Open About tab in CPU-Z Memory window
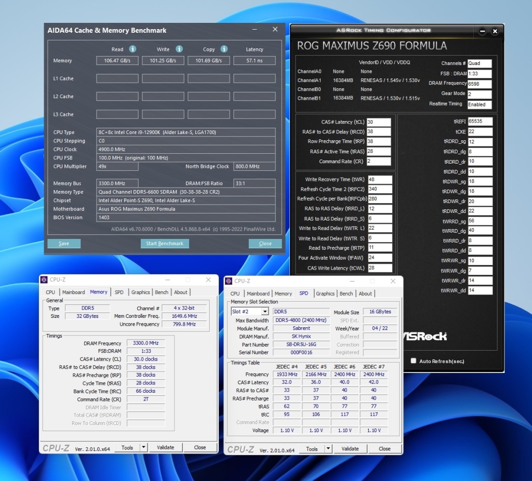The width and height of the screenshot is (532, 481). coord(180,292)
